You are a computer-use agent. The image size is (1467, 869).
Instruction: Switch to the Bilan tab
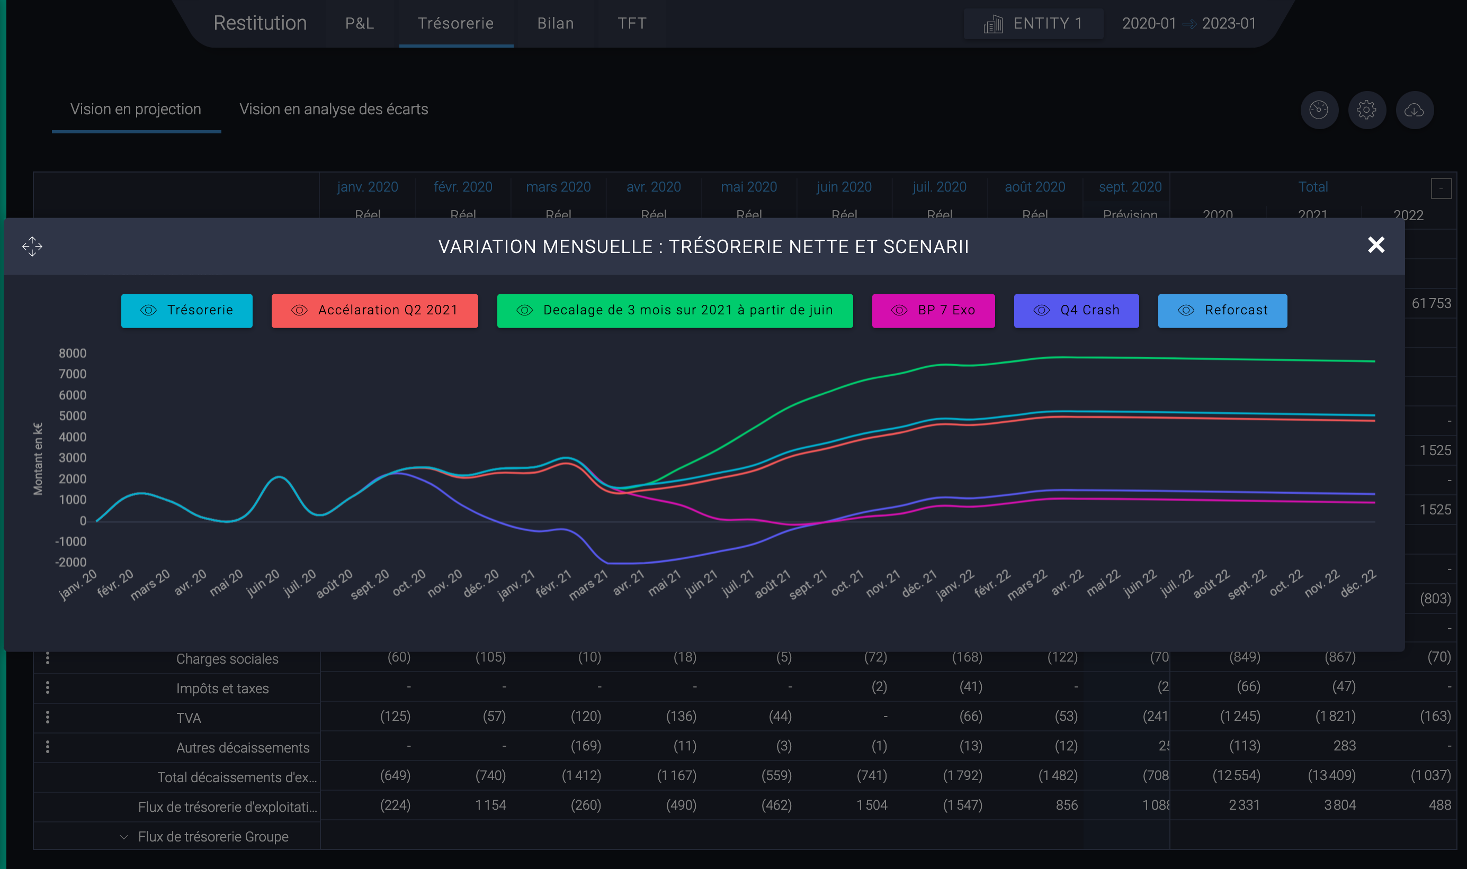coord(556,23)
